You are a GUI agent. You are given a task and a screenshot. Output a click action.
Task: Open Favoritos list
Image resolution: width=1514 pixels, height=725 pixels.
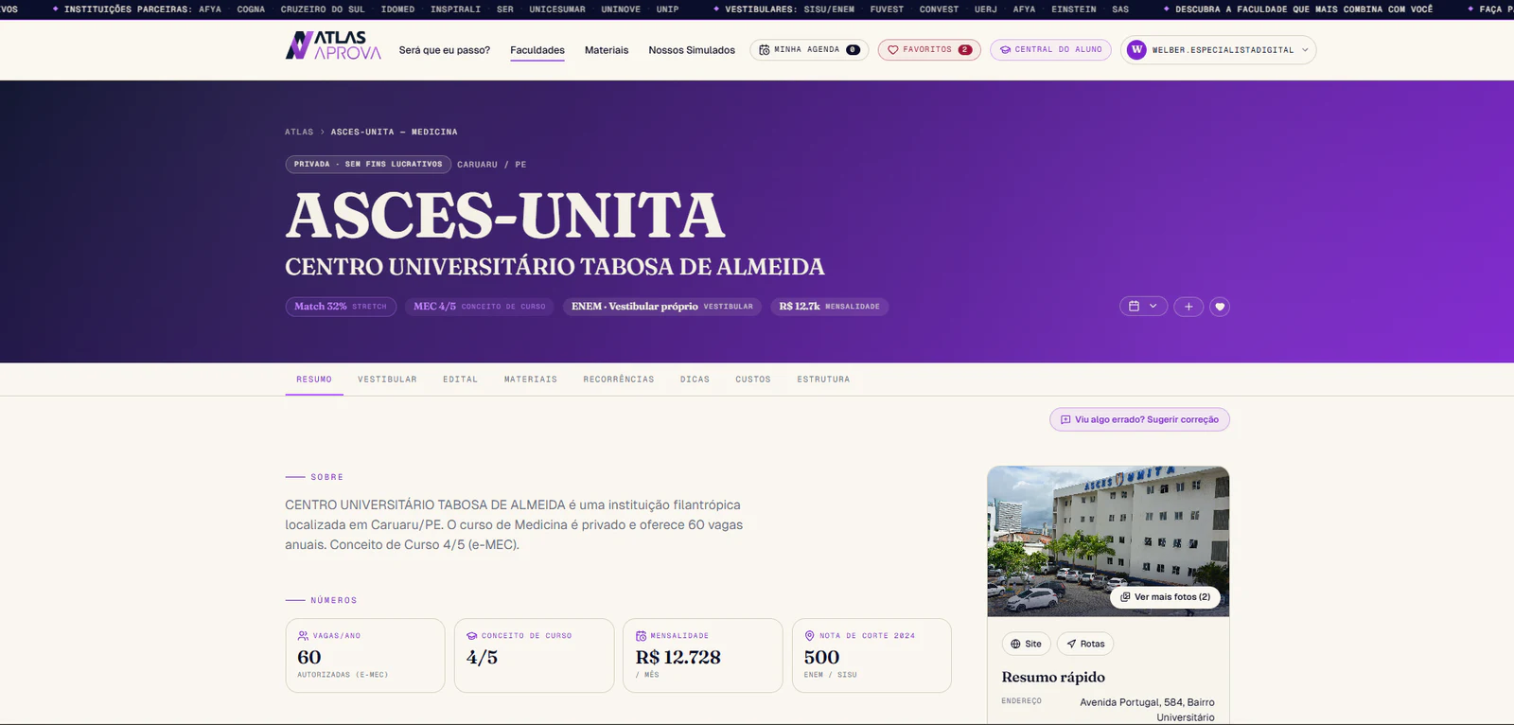click(x=929, y=50)
